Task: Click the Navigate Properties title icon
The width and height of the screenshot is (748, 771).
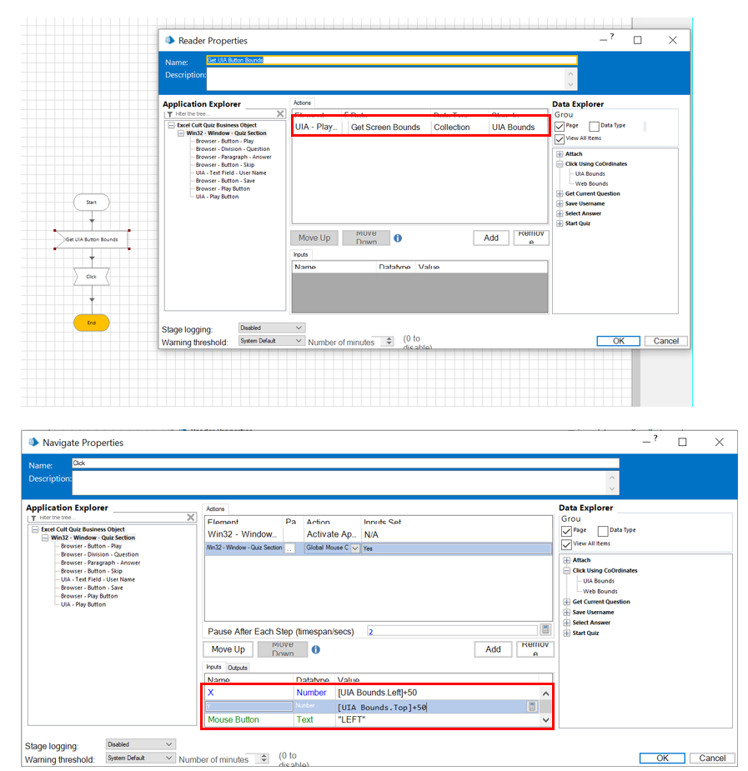Action: click(x=33, y=442)
